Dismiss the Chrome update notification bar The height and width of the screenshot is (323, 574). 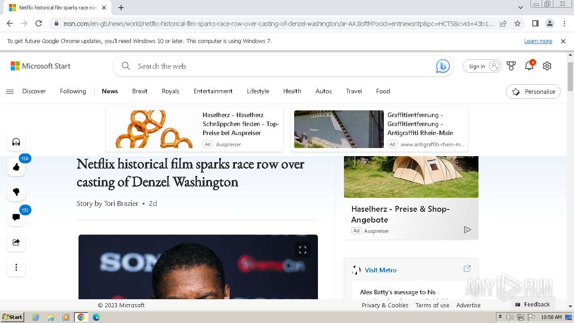(x=563, y=41)
